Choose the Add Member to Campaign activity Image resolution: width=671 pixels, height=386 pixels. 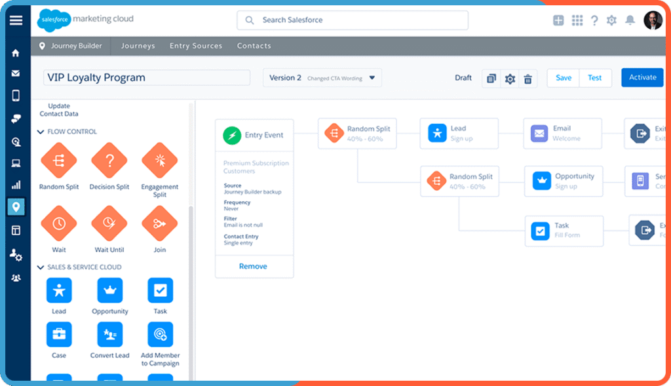(159, 336)
